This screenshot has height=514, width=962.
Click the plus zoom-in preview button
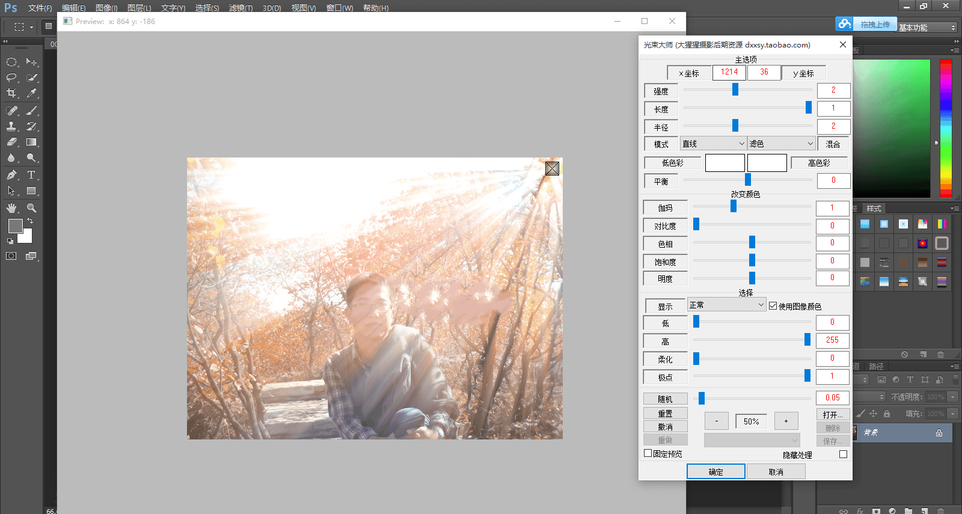pos(786,421)
